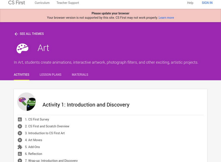Open '5. Add-Ons' item
221x162 pixels.
pos(32,147)
